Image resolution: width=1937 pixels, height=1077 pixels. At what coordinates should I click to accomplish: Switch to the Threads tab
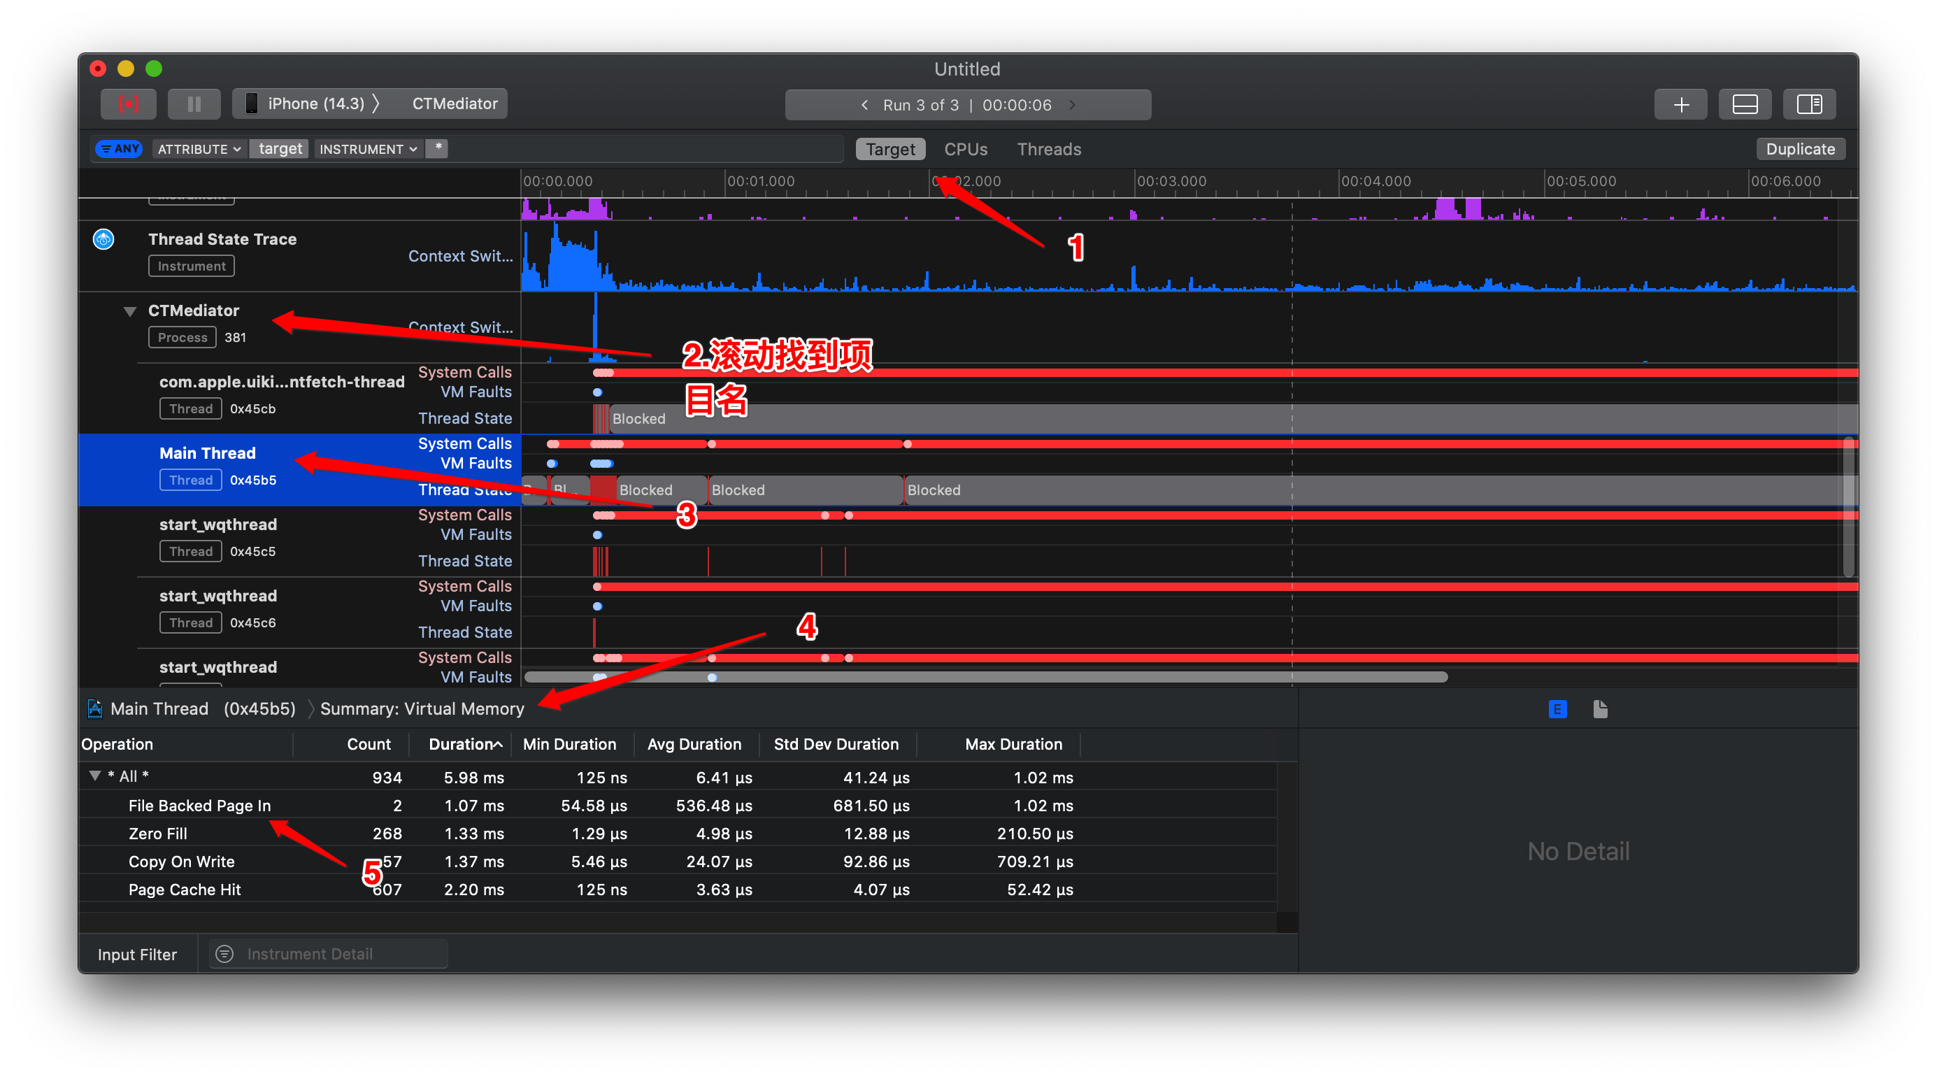(1049, 149)
